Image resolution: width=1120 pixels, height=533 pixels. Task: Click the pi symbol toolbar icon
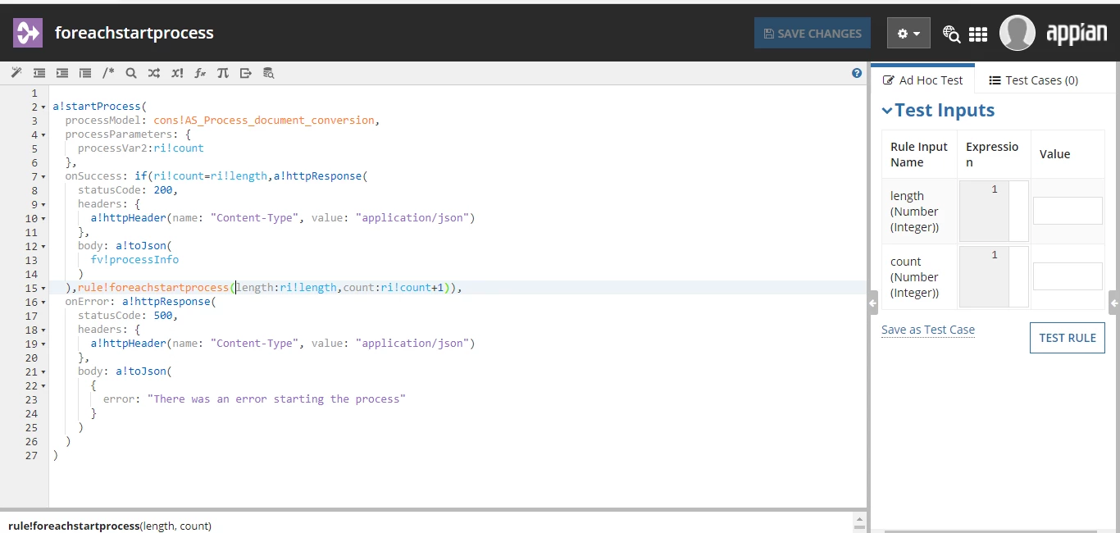(223, 73)
